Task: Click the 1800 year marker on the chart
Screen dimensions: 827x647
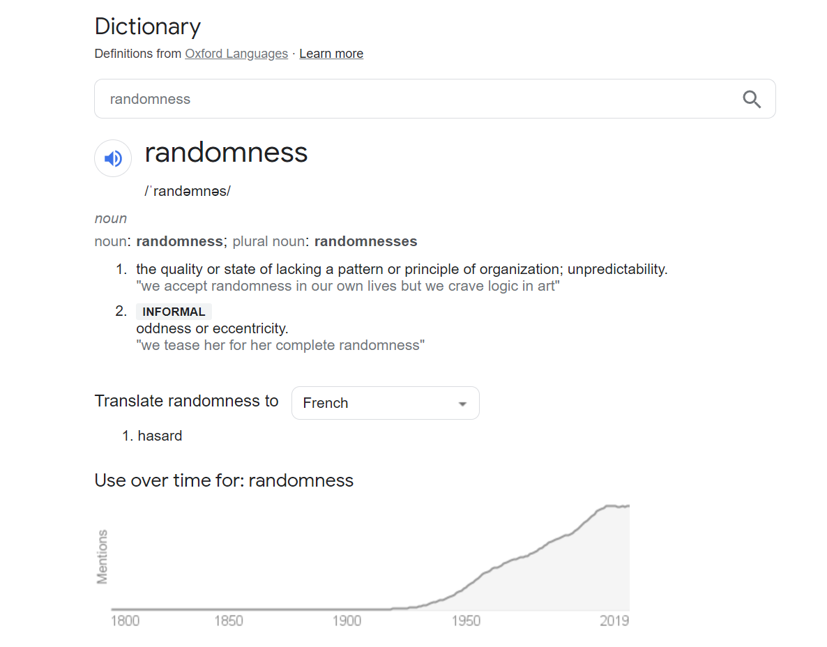Action: (x=126, y=621)
